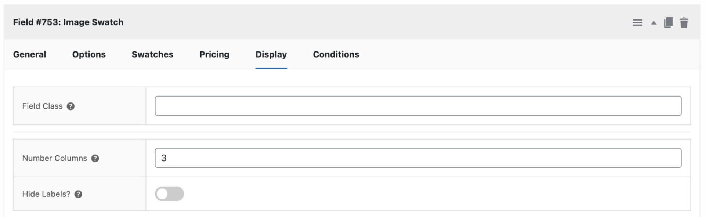Open the Conditions tab
The height and width of the screenshot is (217, 705).
[x=335, y=54]
